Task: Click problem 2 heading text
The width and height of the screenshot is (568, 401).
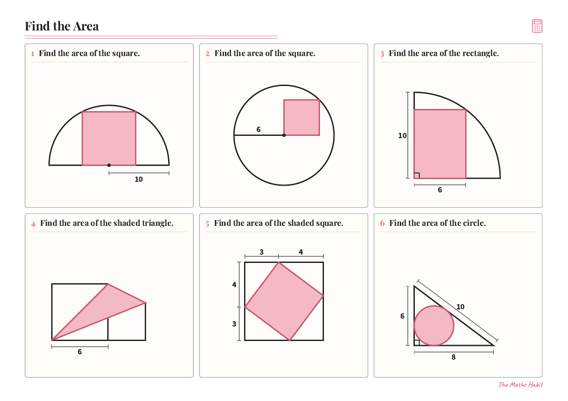Action: [x=265, y=53]
